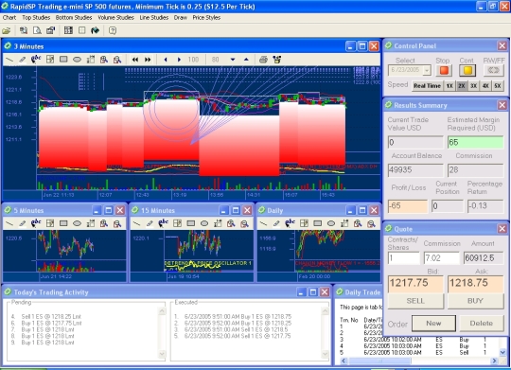Select trend line tool in Daily chart toolbar

pos(263,223)
